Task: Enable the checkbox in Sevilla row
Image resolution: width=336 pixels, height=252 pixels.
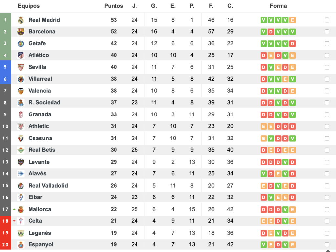Action: [x=327, y=67]
